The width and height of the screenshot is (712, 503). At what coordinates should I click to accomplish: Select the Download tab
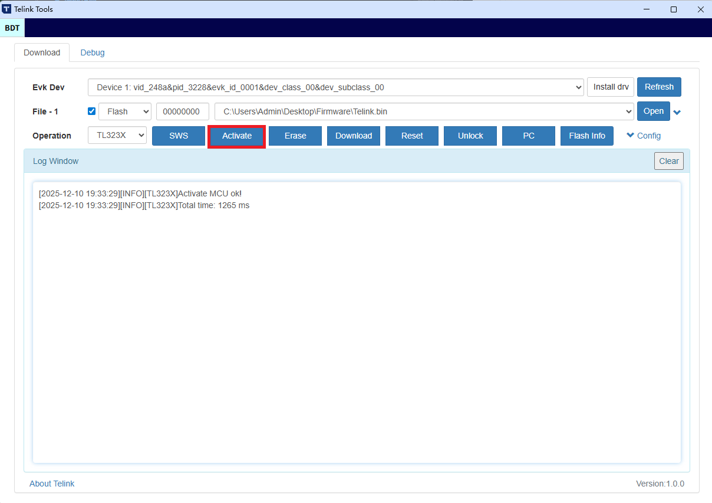[42, 52]
